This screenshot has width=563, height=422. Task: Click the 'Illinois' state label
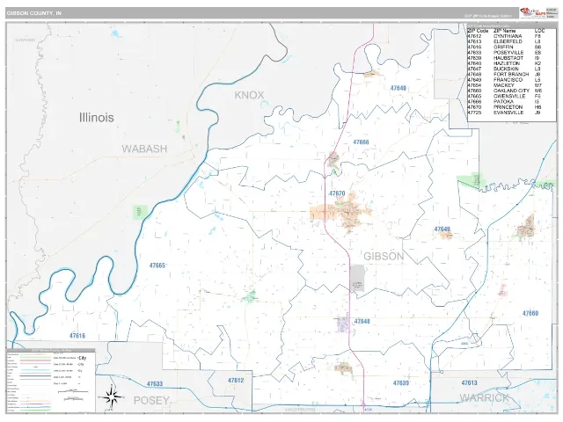[x=97, y=118]
